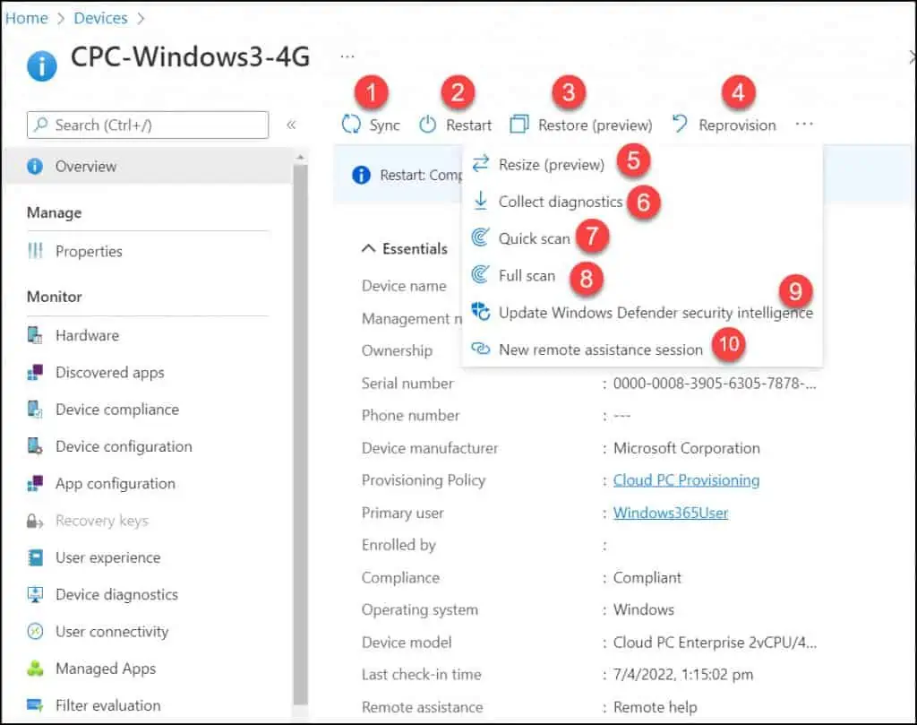The height and width of the screenshot is (725, 917).
Task: Collapse the Essentials section chevron
Action: pos(368,249)
